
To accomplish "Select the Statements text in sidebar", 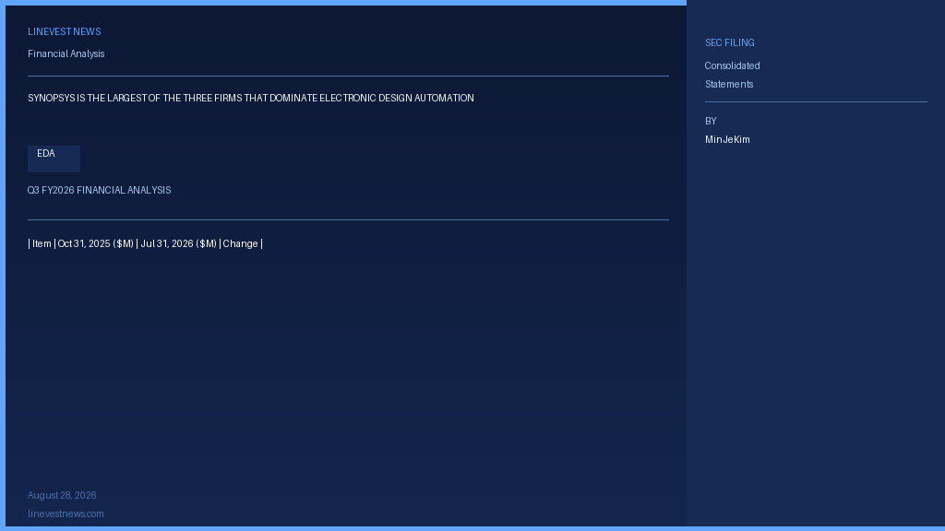I will (x=729, y=84).
